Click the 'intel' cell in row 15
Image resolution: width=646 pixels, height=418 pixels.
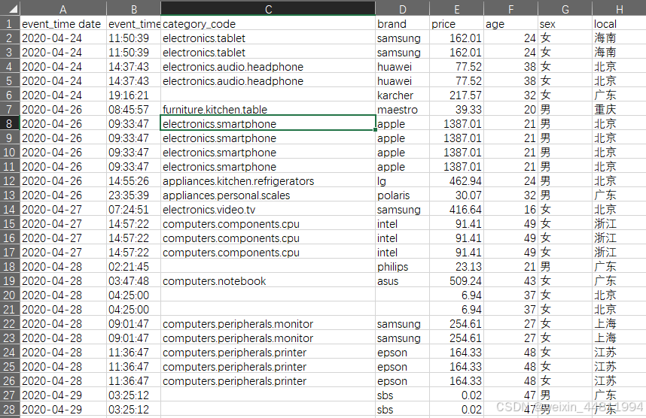(x=403, y=224)
